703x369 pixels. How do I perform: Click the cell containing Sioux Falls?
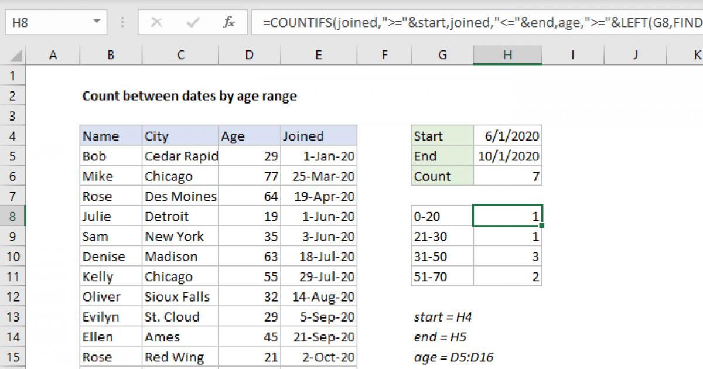pyautogui.click(x=180, y=296)
